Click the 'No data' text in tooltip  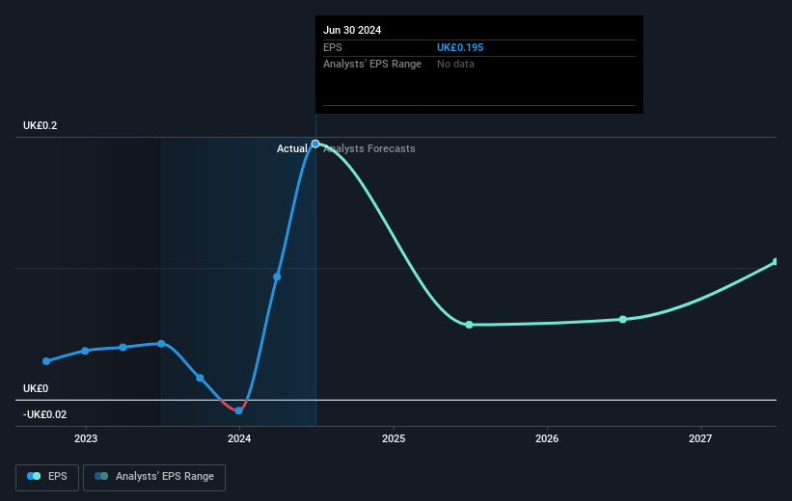point(455,65)
